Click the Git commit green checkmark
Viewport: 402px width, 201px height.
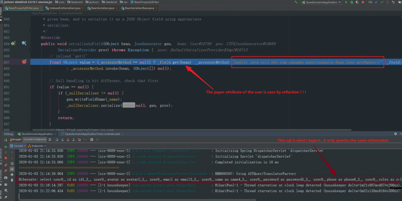click(x=382, y=2)
